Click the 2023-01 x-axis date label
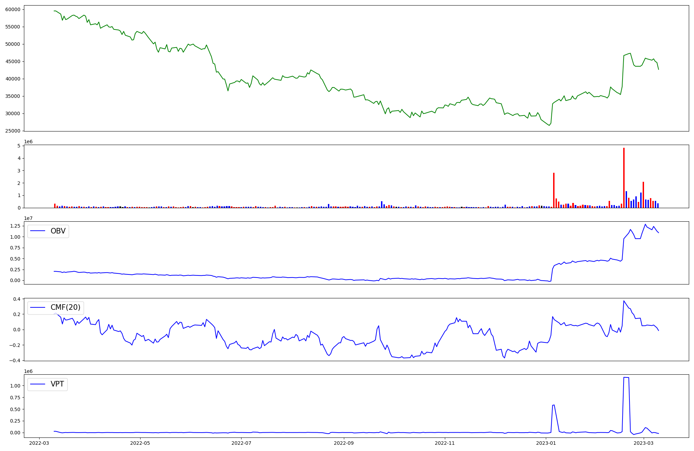 (x=546, y=443)
